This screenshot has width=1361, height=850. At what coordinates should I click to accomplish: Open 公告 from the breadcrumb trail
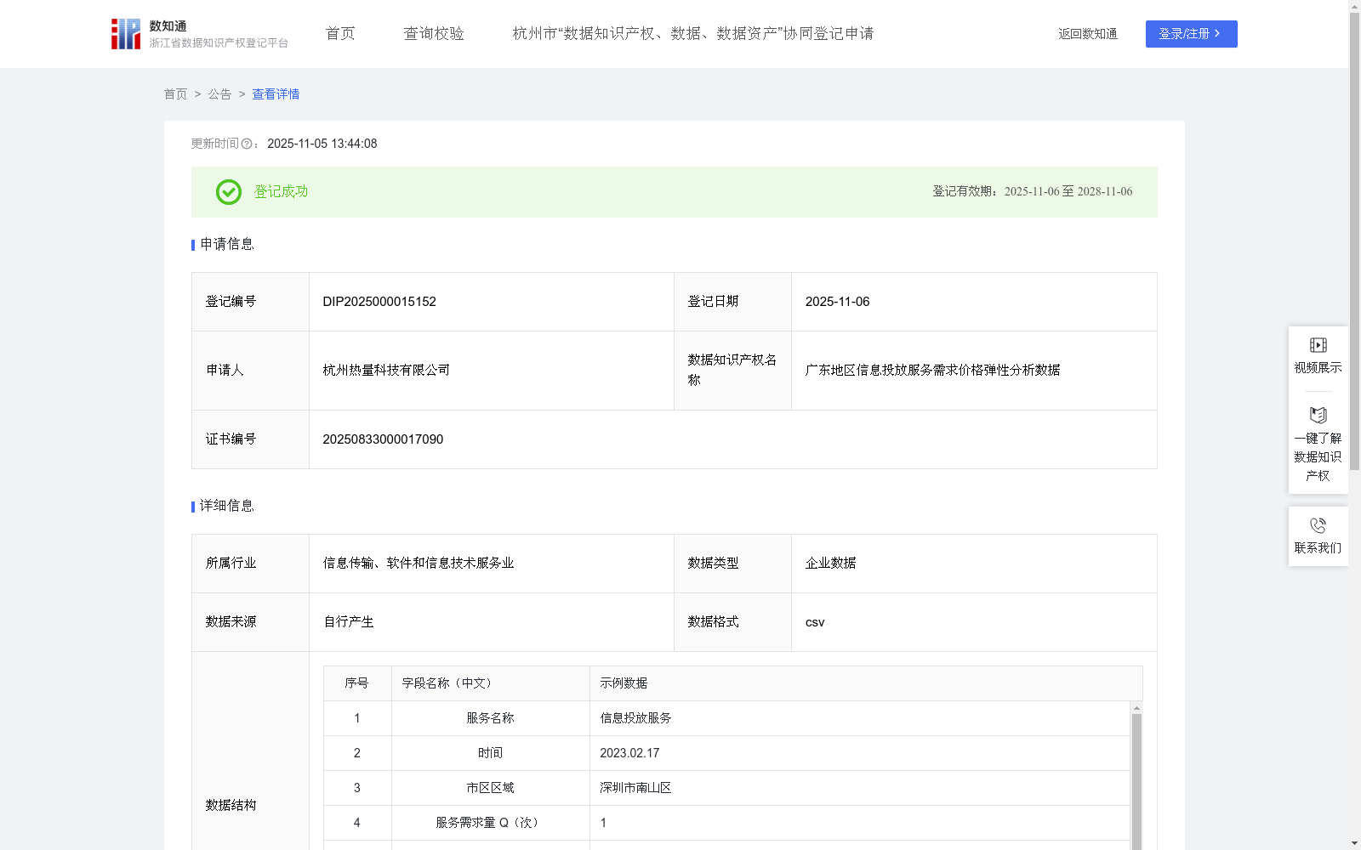pos(219,94)
